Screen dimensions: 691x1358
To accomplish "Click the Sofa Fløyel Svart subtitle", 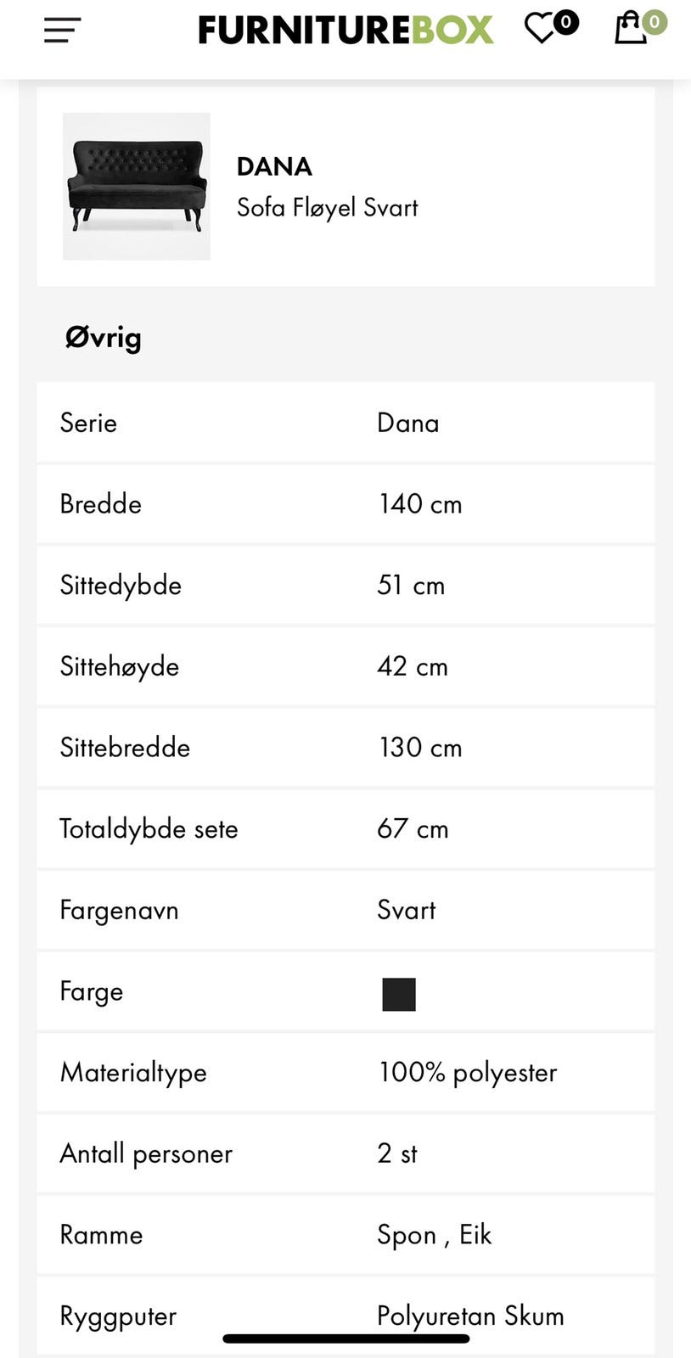I will [x=327, y=208].
